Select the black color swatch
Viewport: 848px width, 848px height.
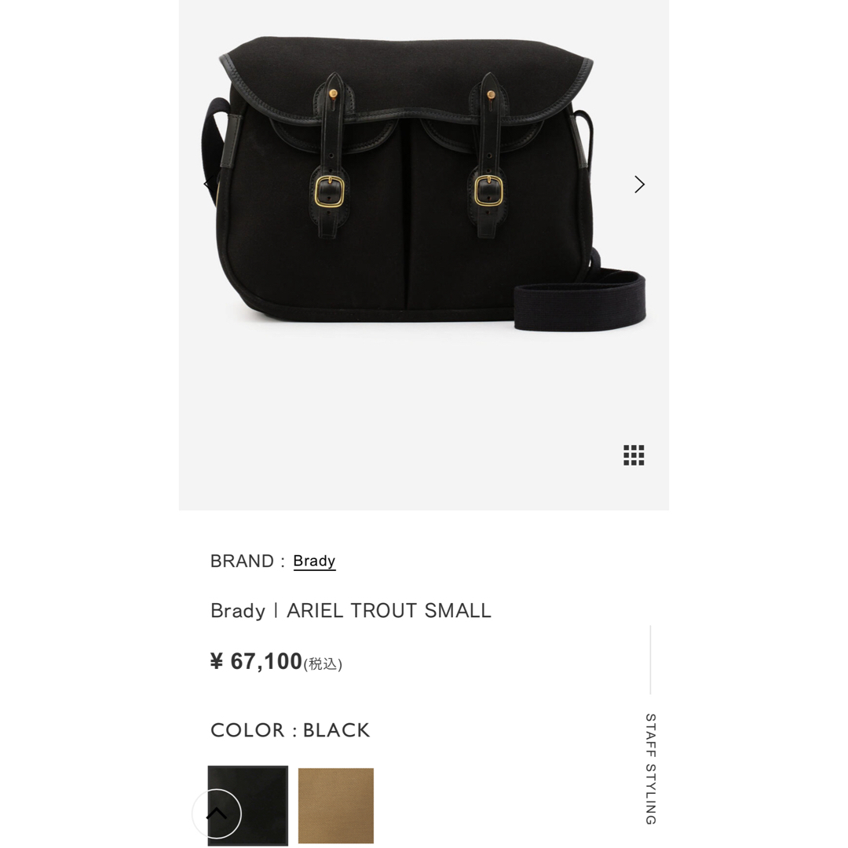[x=248, y=805]
